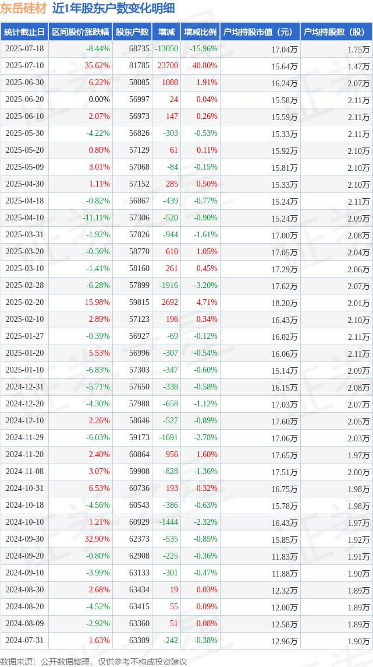
Task: Click the 增减比例 column header
Action: [x=200, y=32]
